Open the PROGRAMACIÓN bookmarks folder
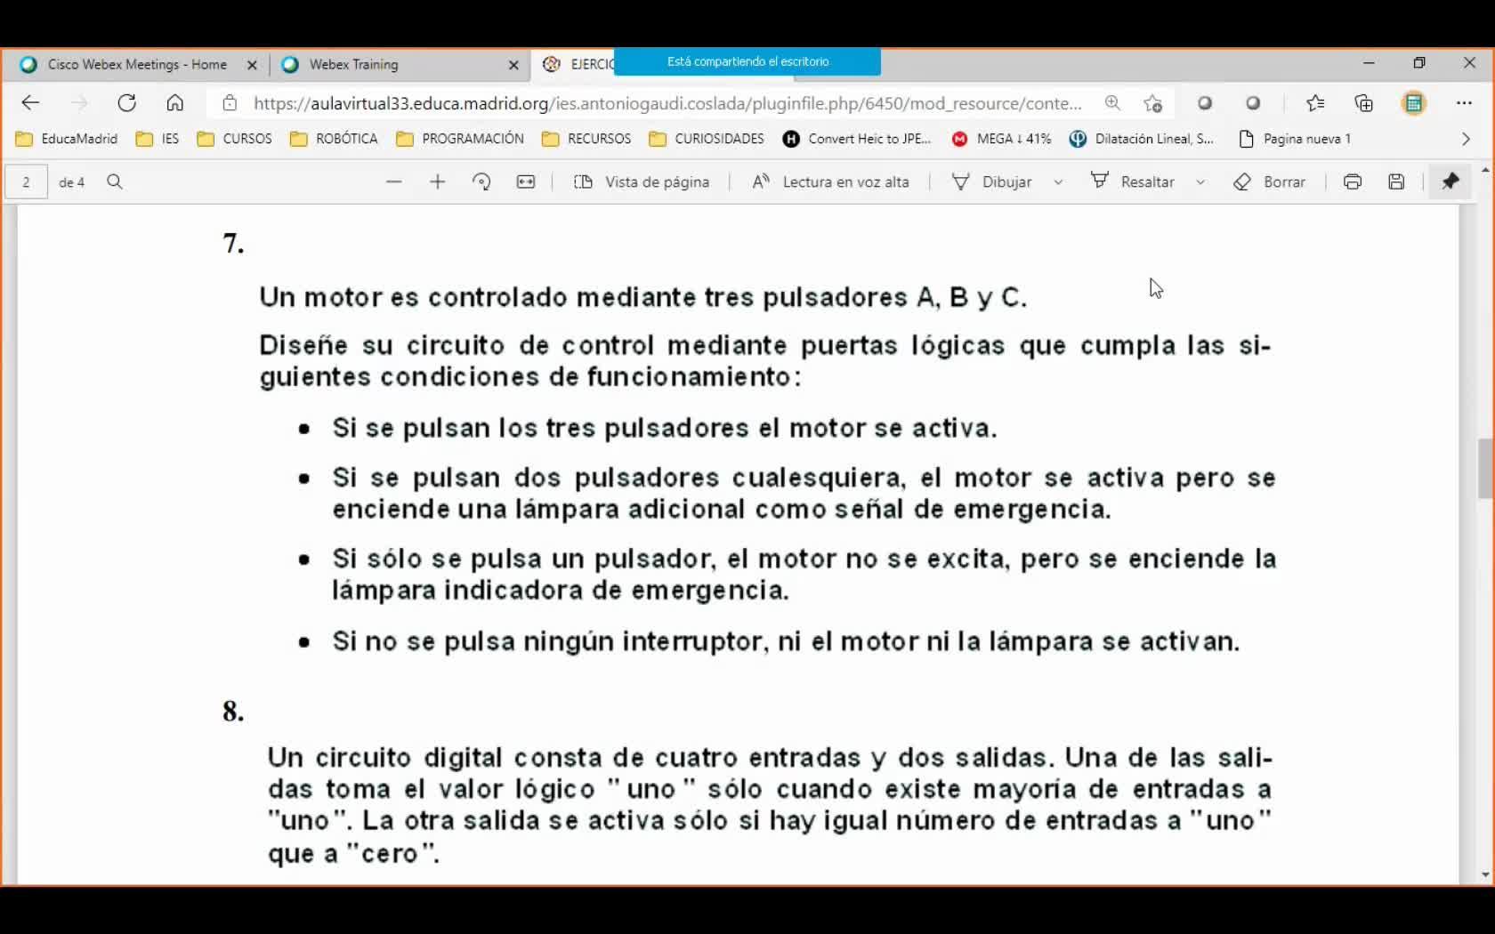 (x=460, y=139)
